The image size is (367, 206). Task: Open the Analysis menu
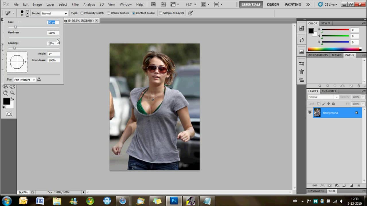[x=89, y=4]
